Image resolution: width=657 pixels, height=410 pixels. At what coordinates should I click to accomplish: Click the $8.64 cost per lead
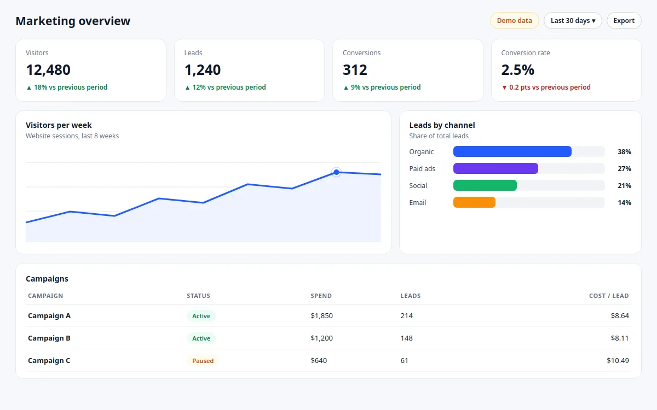pyautogui.click(x=620, y=315)
